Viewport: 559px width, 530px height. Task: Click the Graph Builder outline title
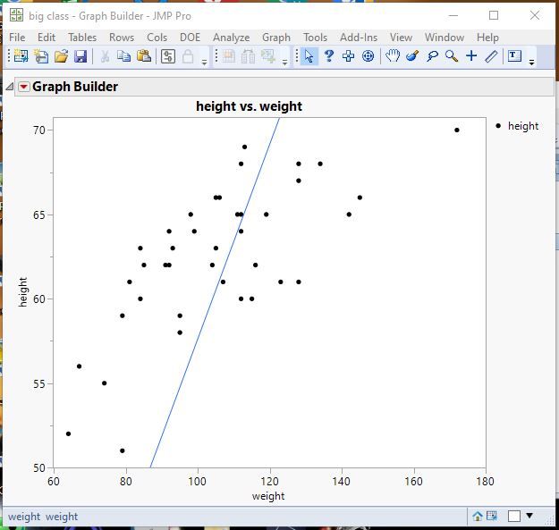coord(75,87)
